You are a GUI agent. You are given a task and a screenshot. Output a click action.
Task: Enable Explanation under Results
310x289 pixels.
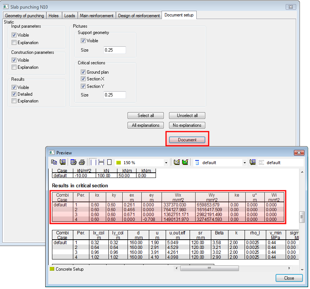click(x=14, y=101)
